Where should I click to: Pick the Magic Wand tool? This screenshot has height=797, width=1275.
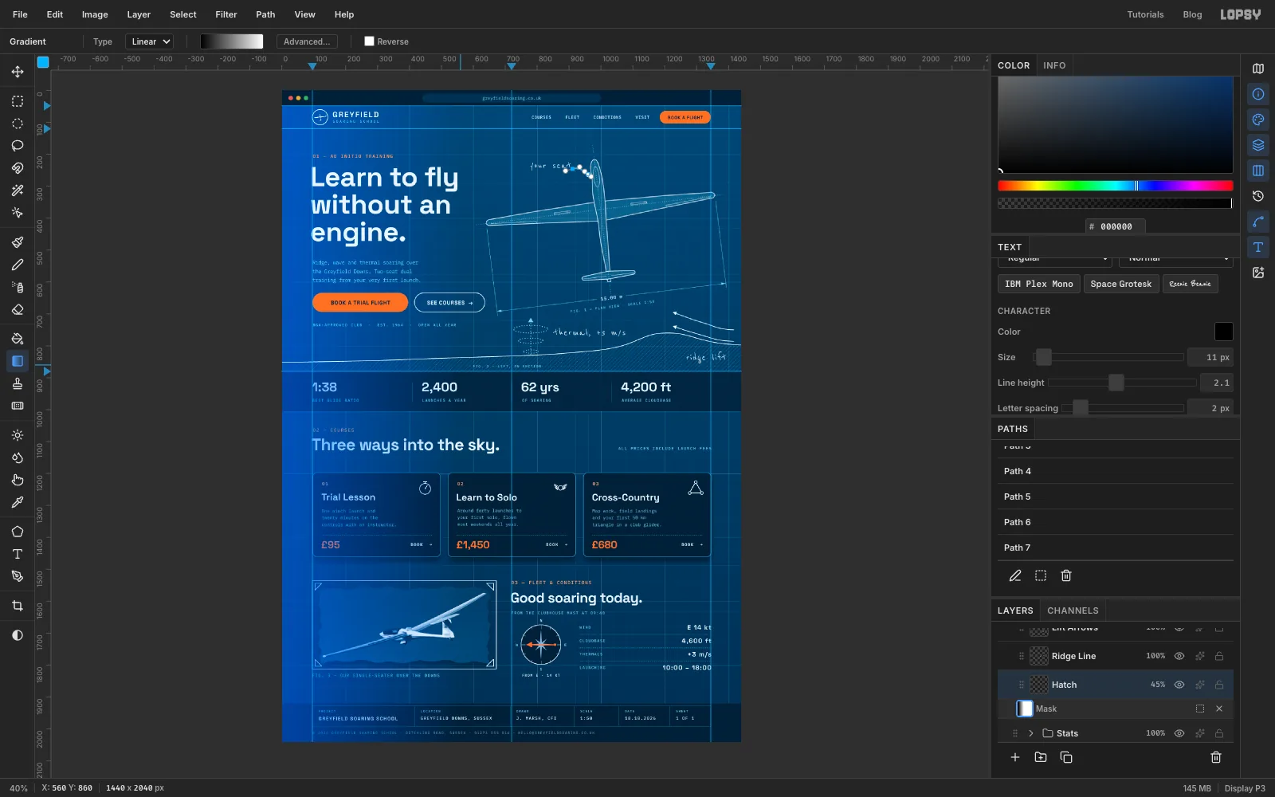(18, 190)
